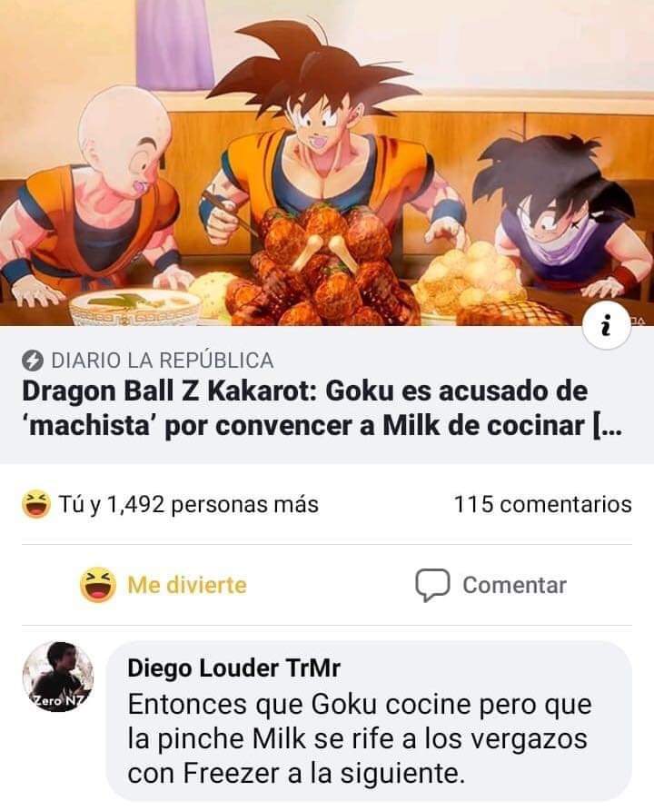See who reacted: Tú y 1,492 personas más
The height and width of the screenshot is (811, 654).
[188, 504]
